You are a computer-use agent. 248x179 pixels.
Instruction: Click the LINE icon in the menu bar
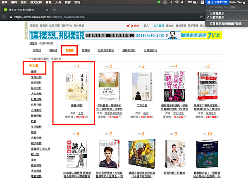[x=159, y=2]
